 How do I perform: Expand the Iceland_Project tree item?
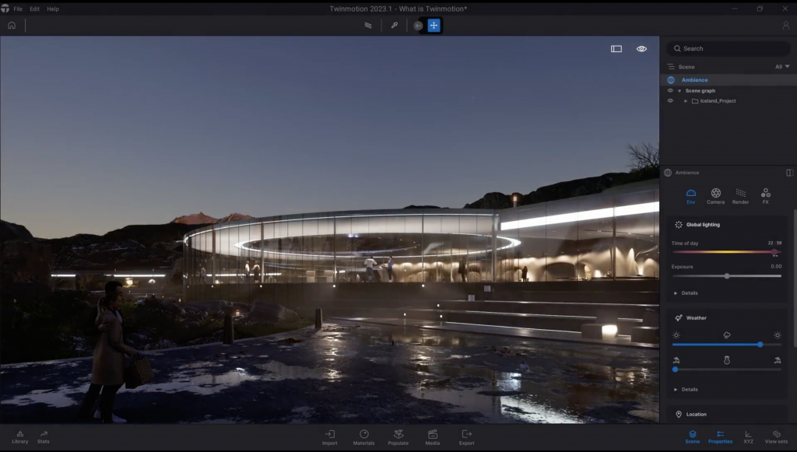pos(686,101)
